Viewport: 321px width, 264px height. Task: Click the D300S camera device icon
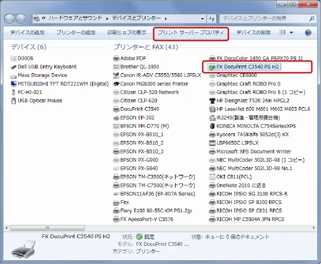pyautogui.click(x=13, y=58)
